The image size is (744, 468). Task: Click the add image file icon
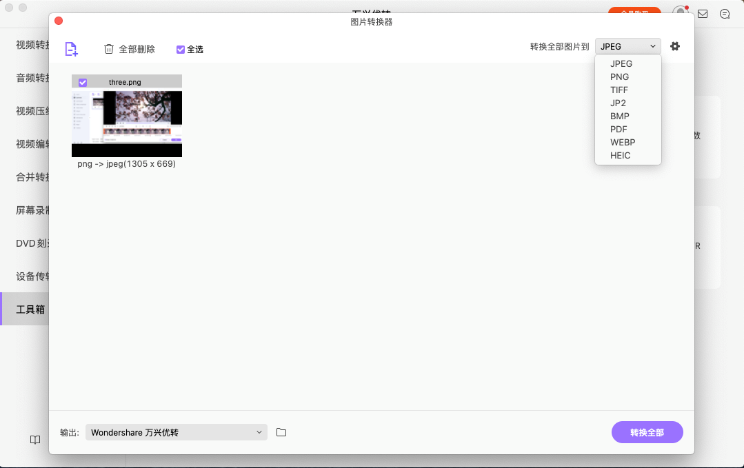pyautogui.click(x=71, y=49)
